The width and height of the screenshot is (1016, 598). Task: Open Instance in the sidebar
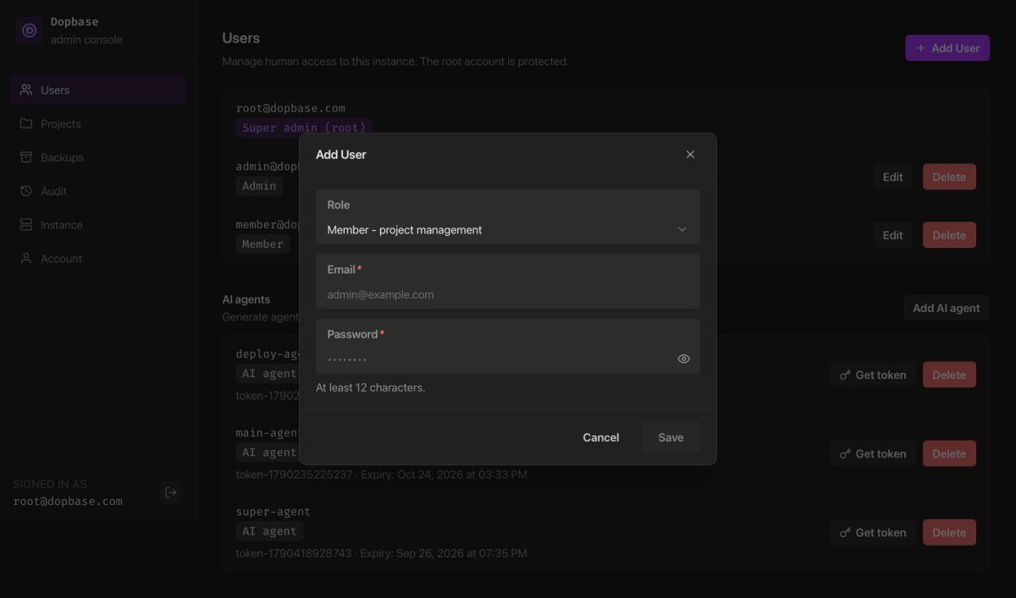click(x=98, y=225)
